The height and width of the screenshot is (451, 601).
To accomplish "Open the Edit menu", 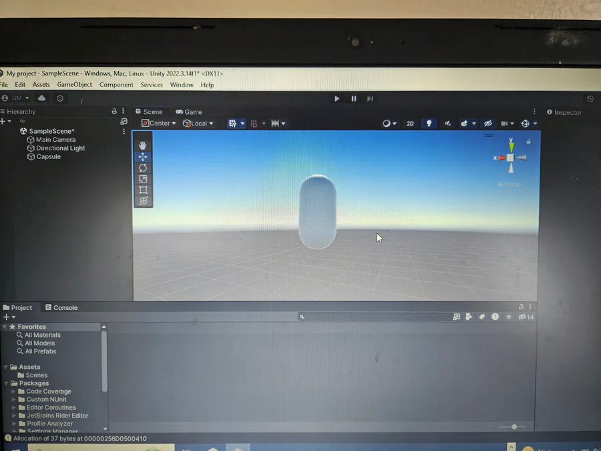I will (20, 84).
